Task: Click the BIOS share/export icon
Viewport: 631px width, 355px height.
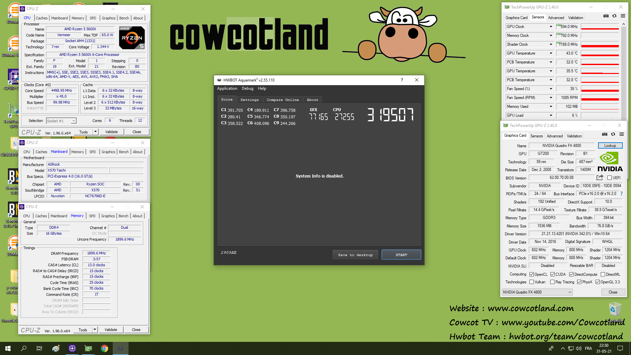Action: [x=600, y=177]
